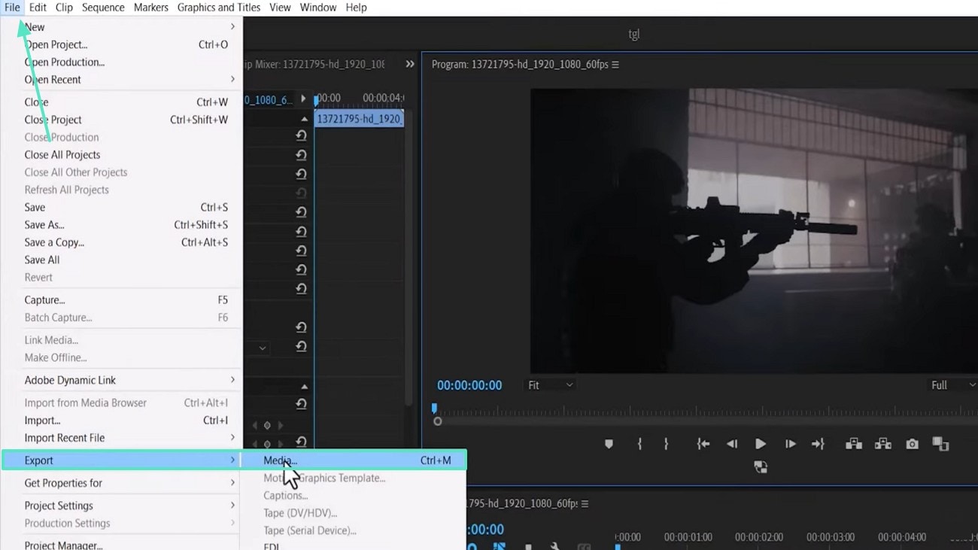Open the Fit zoom level dropdown
The height and width of the screenshot is (550, 978).
pos(549,384)
